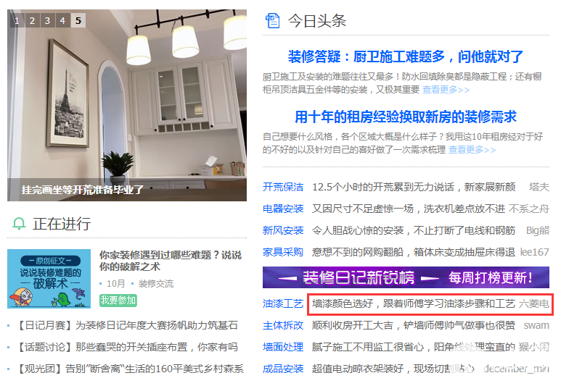Image resolution: width=561 pixels, height=386 pixels.
Task: Open the 新风安装 category
Action: (x=283, y=230)
